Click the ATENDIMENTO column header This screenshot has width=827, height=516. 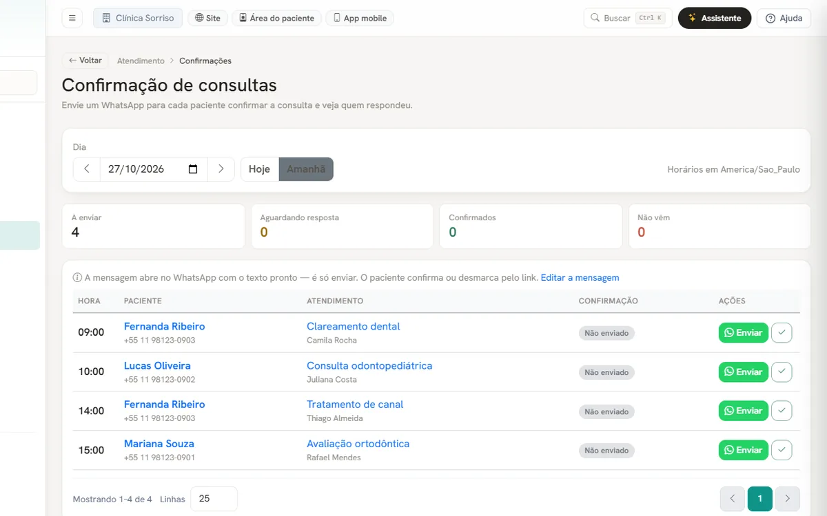335,301
